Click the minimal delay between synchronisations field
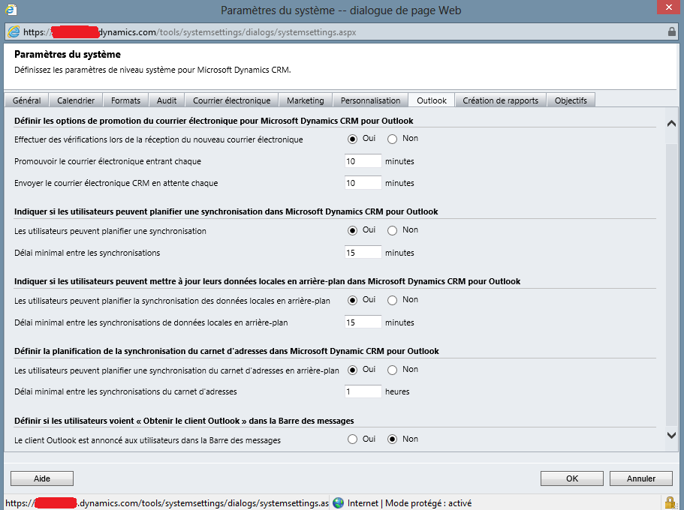The image size is (684, 510). [363, 253]
